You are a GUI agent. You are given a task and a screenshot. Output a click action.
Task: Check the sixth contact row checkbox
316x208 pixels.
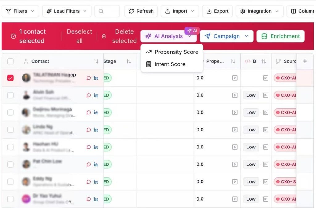tap(10, 164)
